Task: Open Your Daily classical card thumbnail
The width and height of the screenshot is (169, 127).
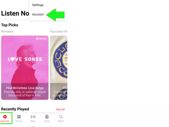Action: (x=59, y=68)
